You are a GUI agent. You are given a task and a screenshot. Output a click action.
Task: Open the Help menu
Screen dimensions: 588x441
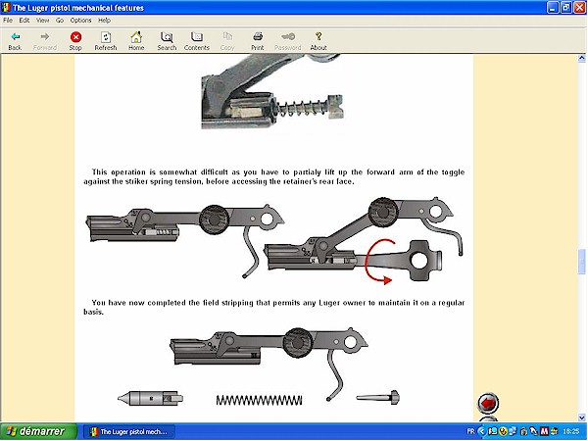click(104, 21)
